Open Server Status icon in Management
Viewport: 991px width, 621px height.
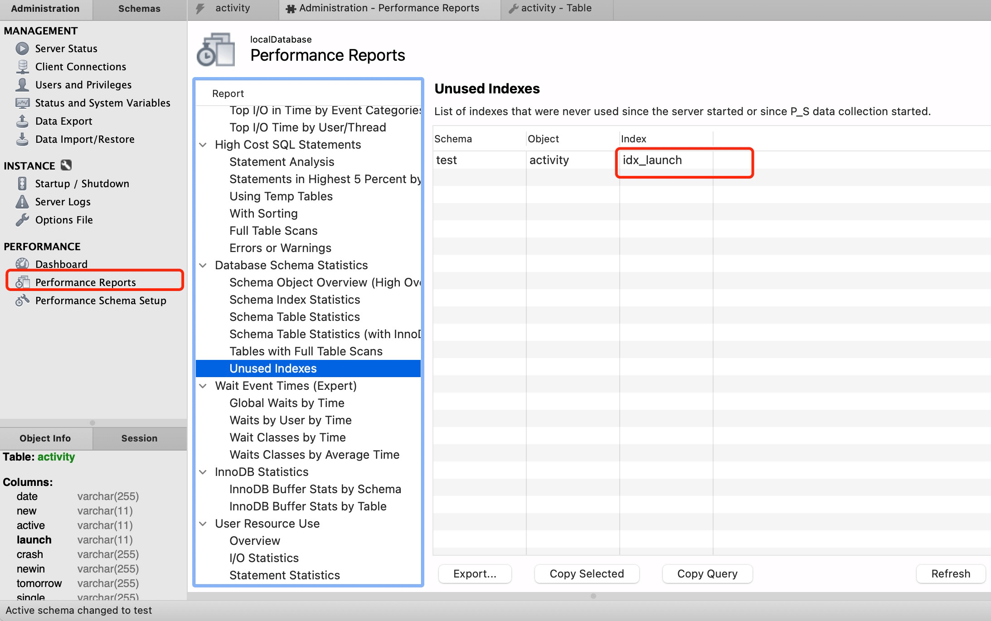click(x=22, y=49)
